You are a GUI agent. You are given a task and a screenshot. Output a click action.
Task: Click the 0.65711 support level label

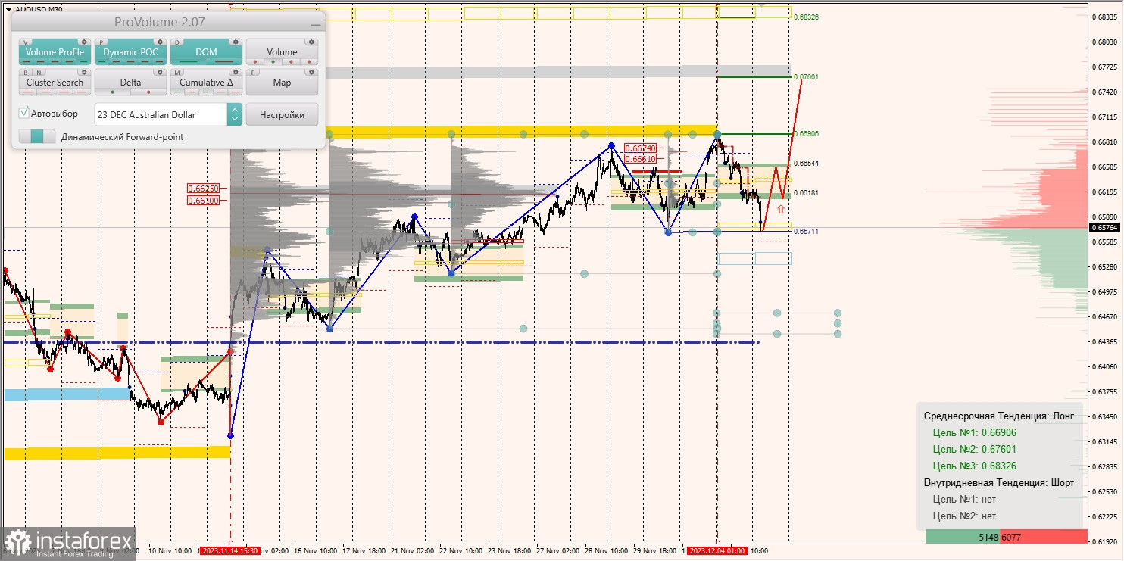point(806,231)
